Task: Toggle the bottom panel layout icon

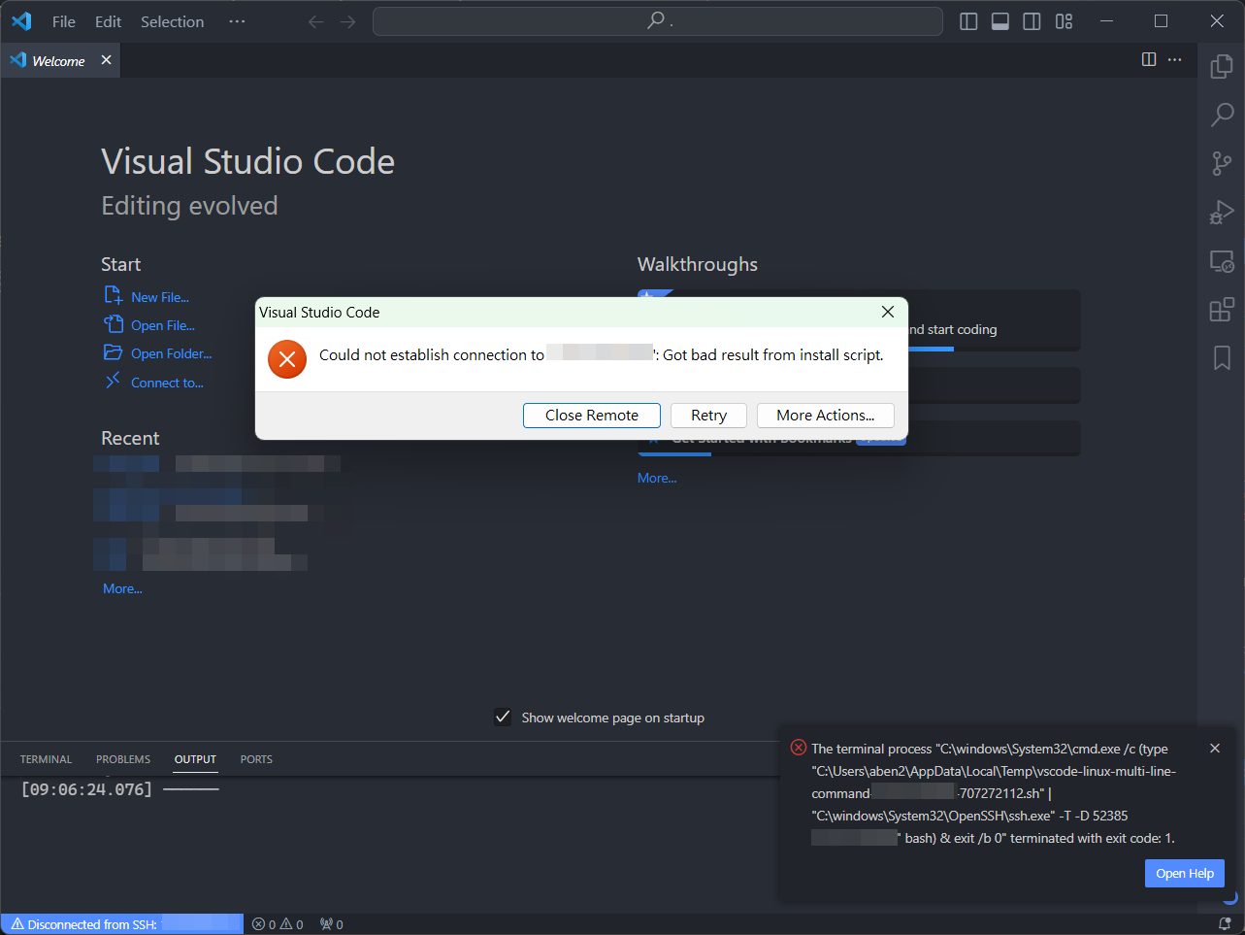Action: [1000, 21]
